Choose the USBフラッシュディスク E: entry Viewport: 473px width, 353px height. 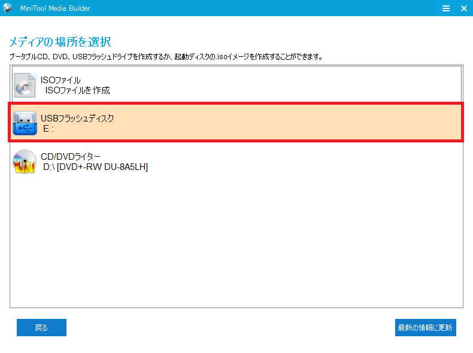pos(236,122)
